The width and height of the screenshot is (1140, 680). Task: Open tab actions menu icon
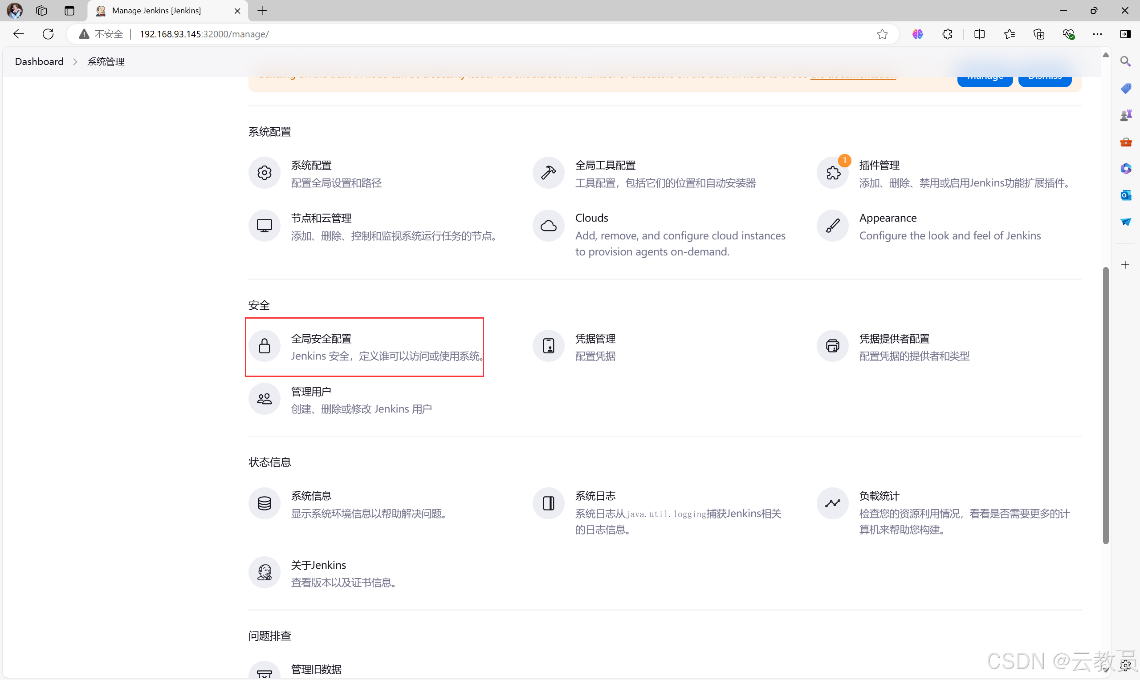pyautogui.click(x=69, y=11)
